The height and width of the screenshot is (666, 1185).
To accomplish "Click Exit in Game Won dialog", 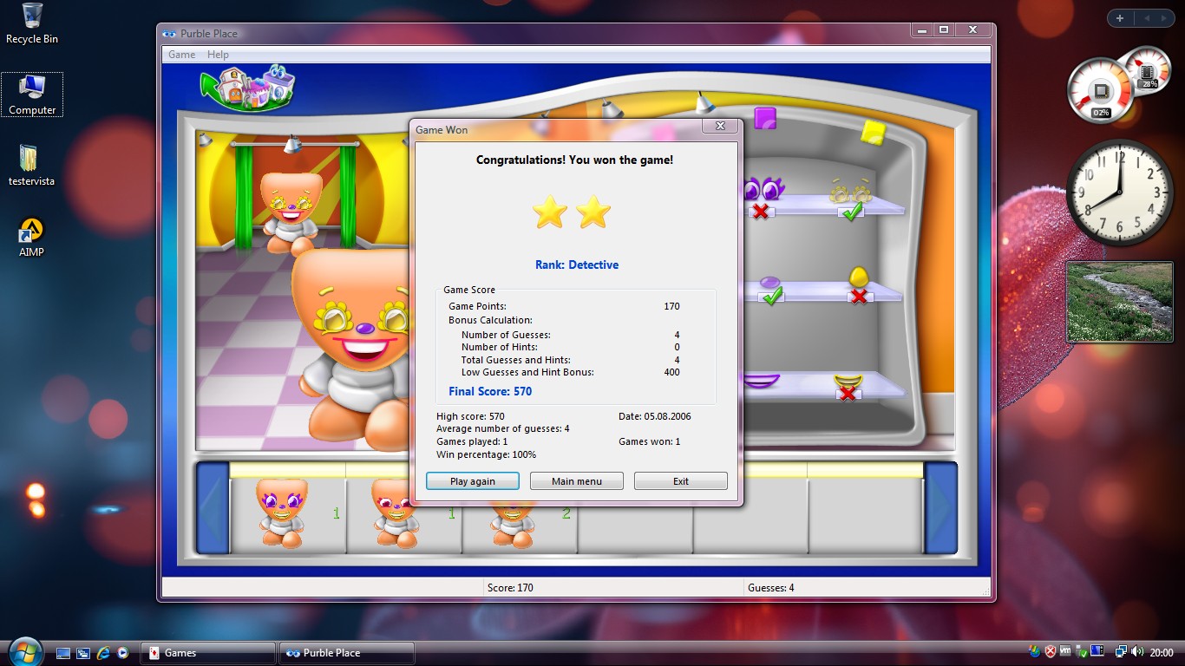I will [x=680, y=481].
